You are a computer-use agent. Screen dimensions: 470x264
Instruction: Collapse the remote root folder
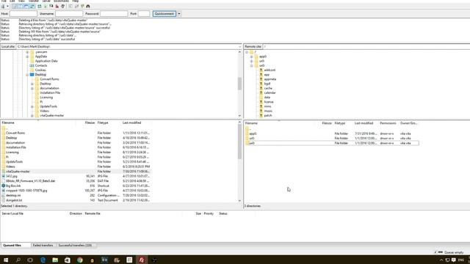pyautogui.click(x=247, y=52)
